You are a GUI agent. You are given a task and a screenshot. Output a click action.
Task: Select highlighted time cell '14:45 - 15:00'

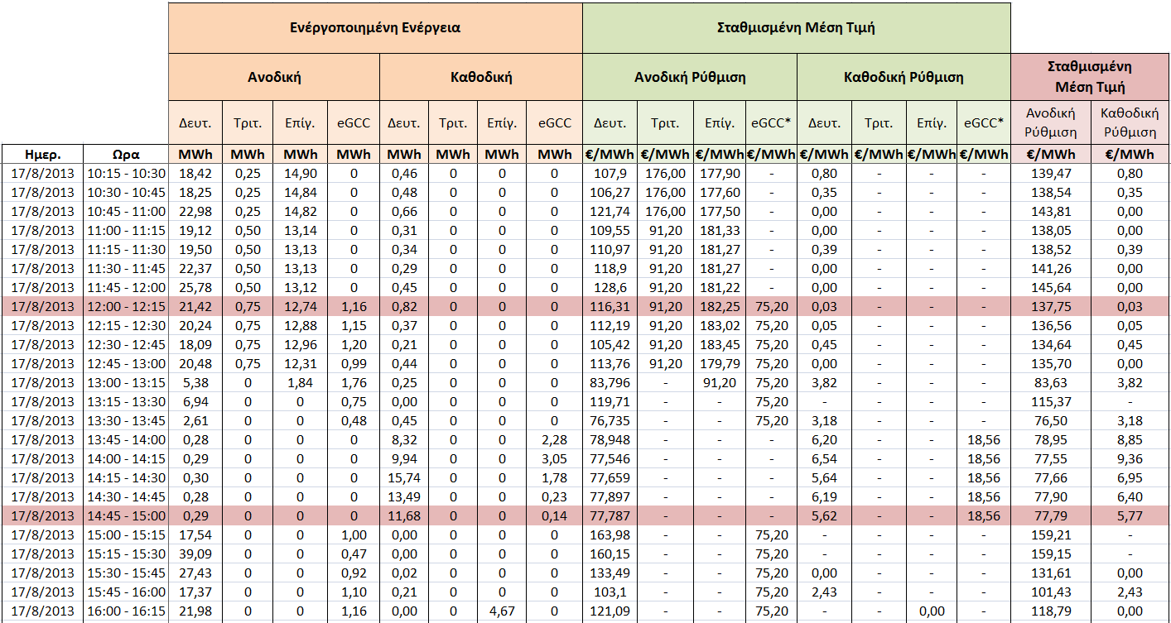tap(127, 516)
